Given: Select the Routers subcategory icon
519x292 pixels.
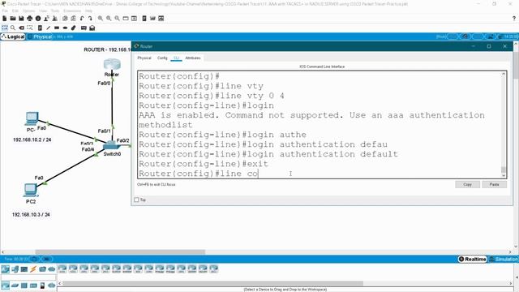Looking at the screenshot, I should click(6, 286).
